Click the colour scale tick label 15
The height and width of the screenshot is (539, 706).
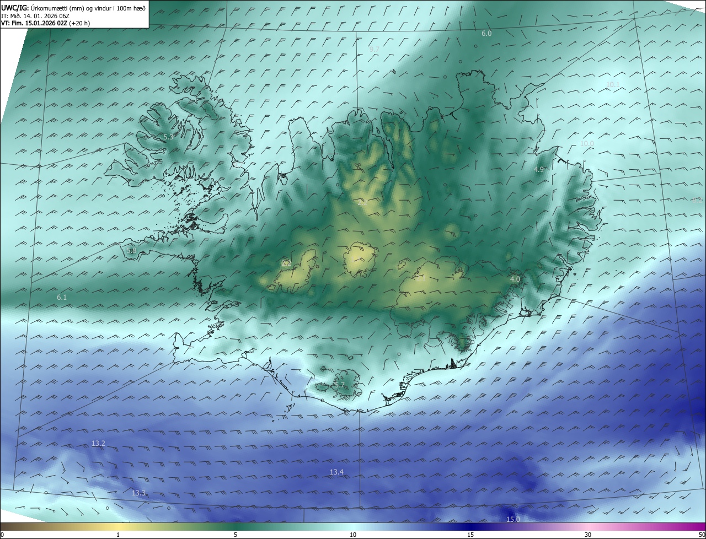pos(470,535)
